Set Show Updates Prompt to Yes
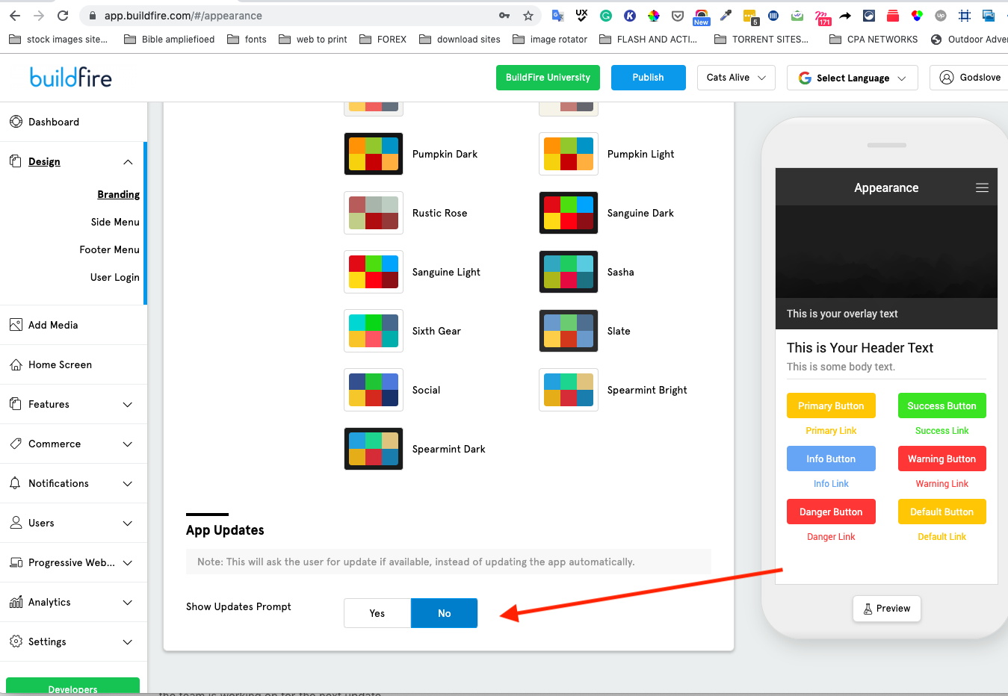This screenshot has height=696, width=1008. [x=377, y=613]
